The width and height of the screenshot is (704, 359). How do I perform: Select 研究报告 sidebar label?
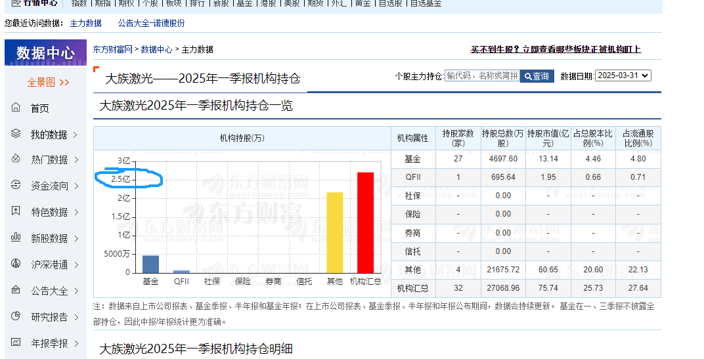coord(49,317)
